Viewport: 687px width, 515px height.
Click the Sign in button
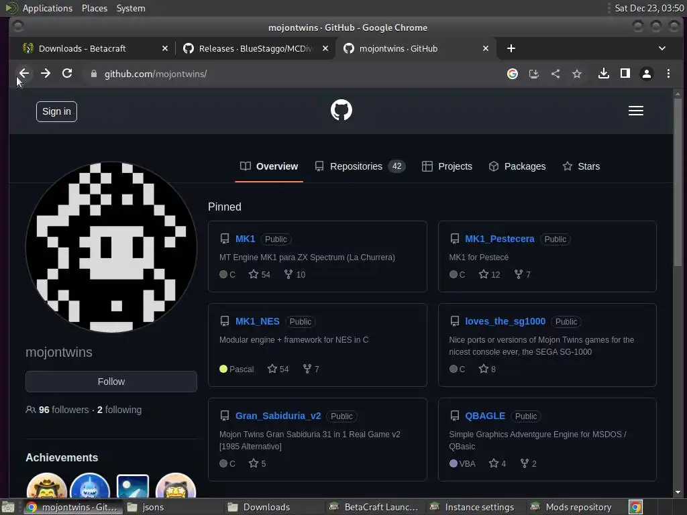56,112
